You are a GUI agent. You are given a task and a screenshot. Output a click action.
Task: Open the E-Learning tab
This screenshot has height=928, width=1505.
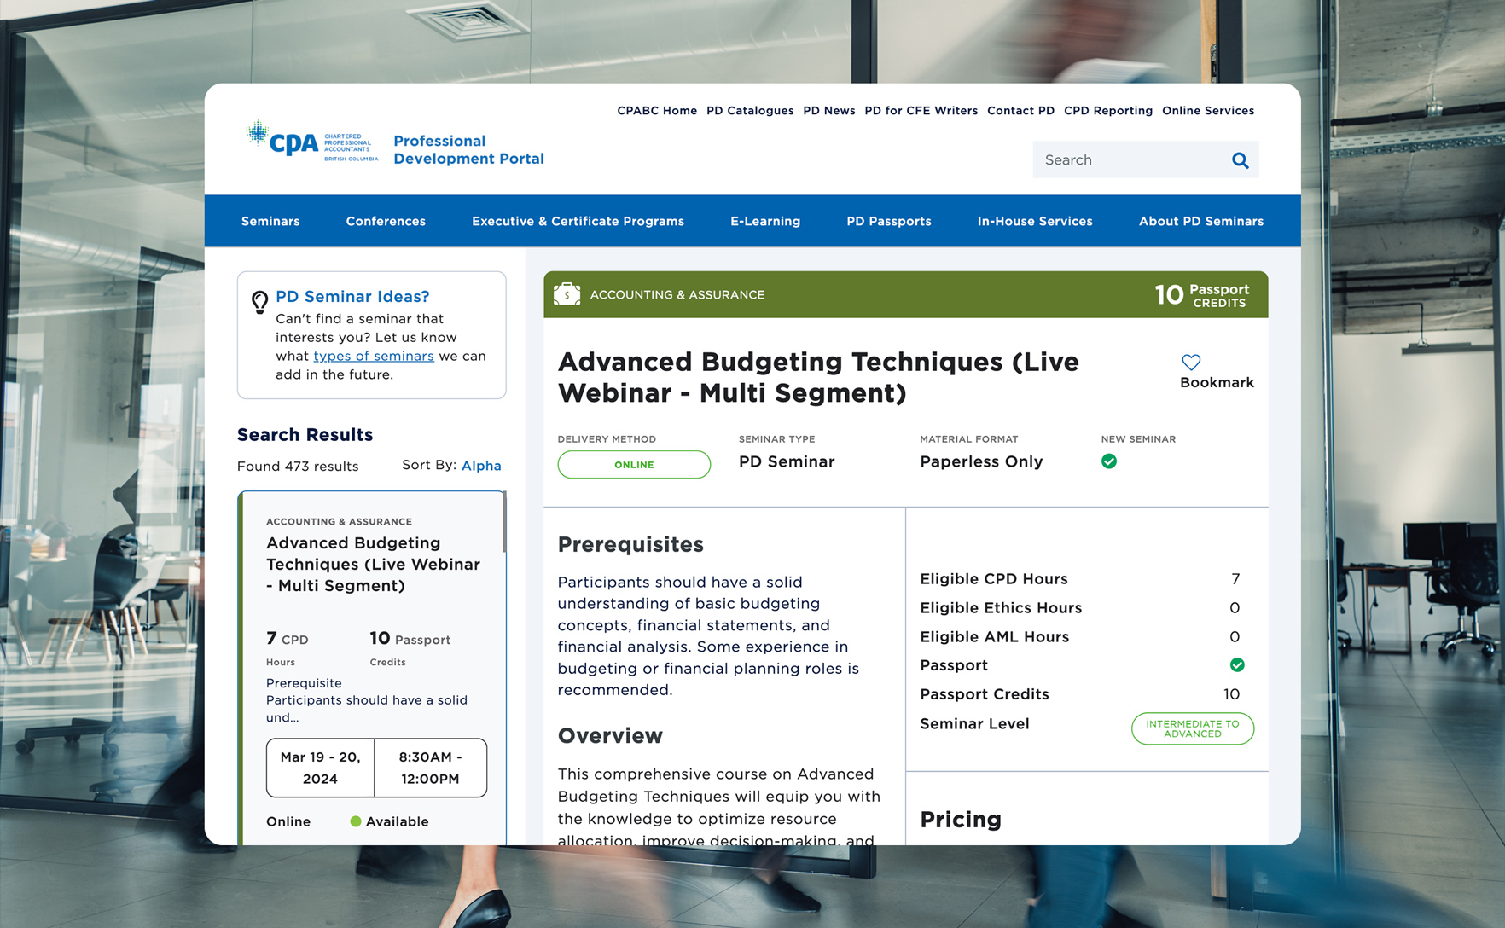[x=764, y=221]
